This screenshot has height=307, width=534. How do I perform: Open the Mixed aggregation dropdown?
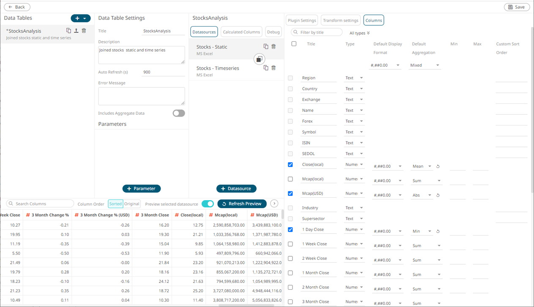point(425,65)
